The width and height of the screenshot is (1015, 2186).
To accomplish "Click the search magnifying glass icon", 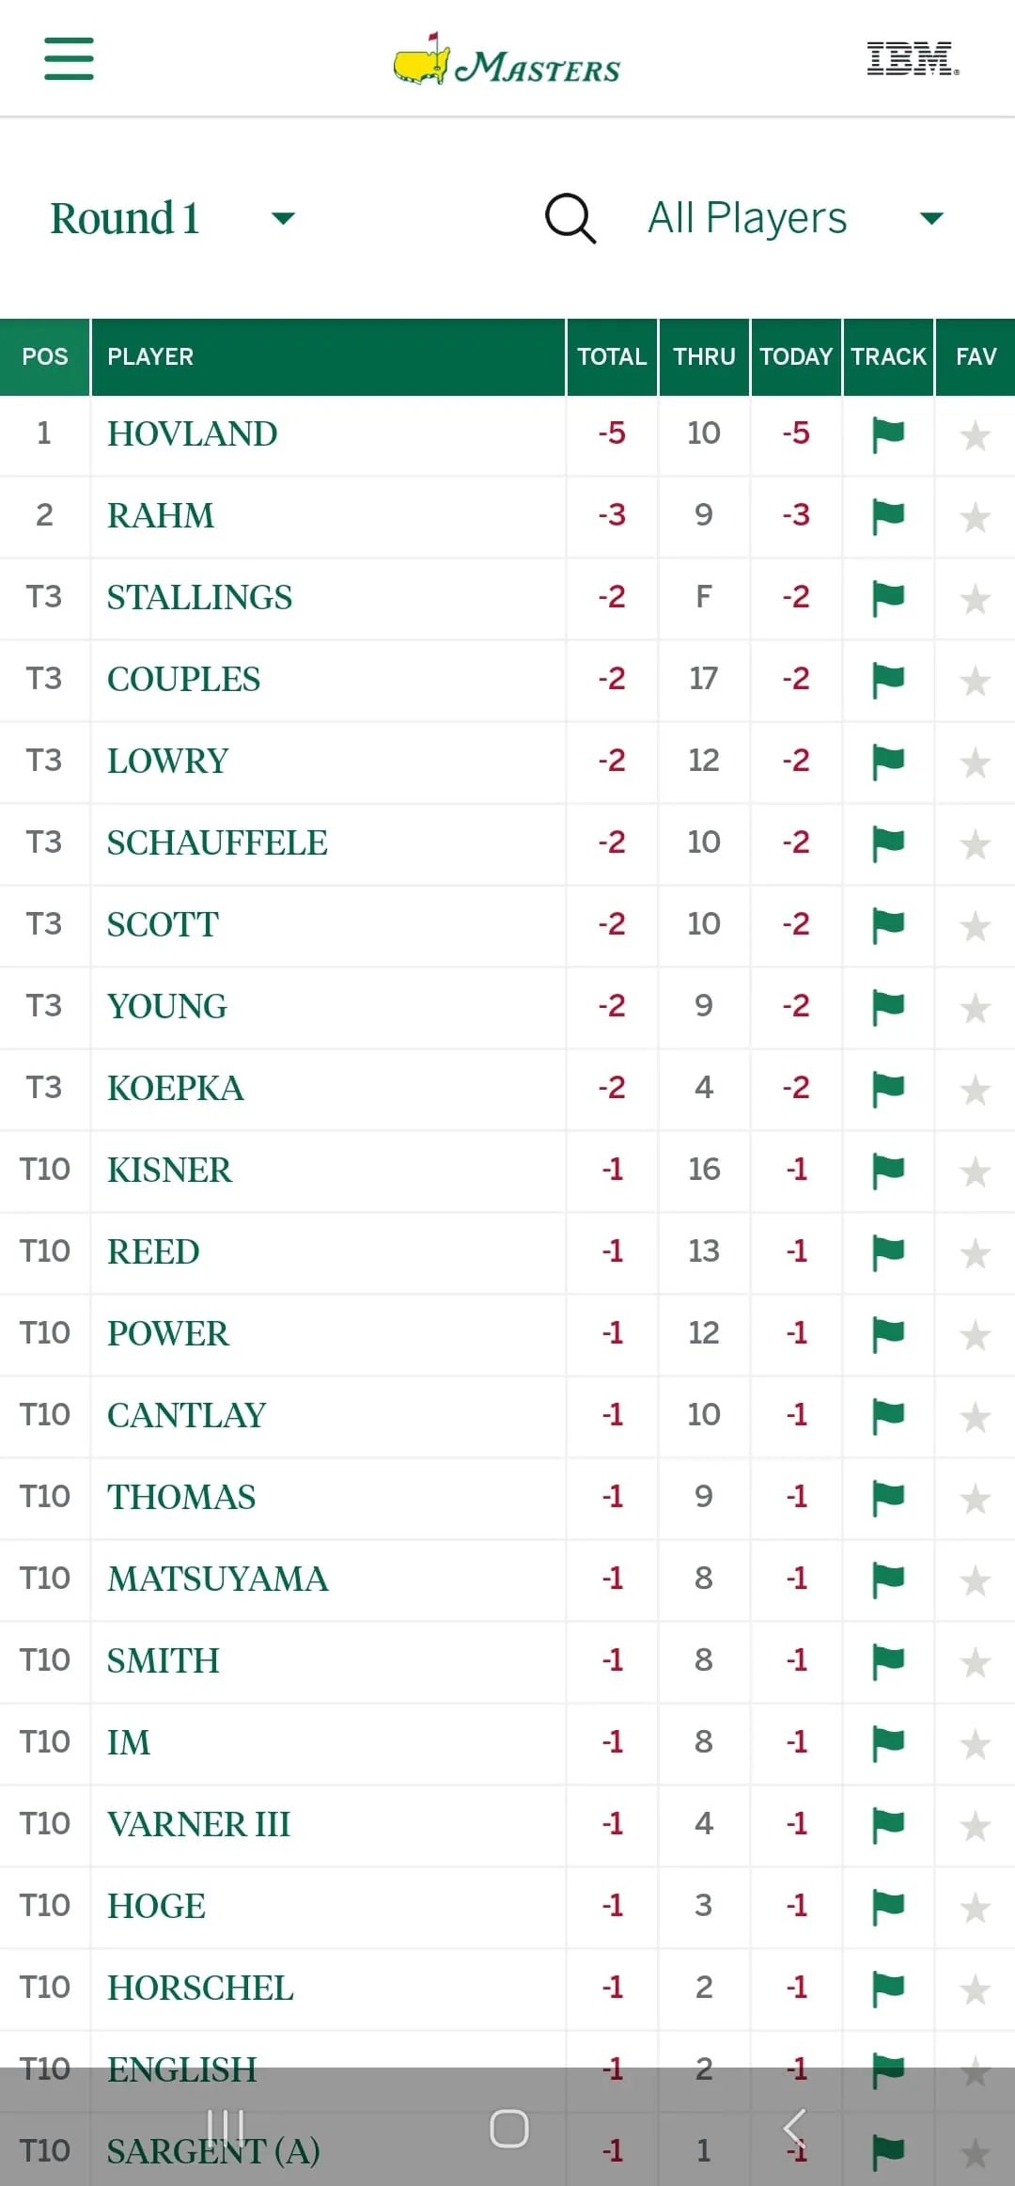I will pos(570,218).
